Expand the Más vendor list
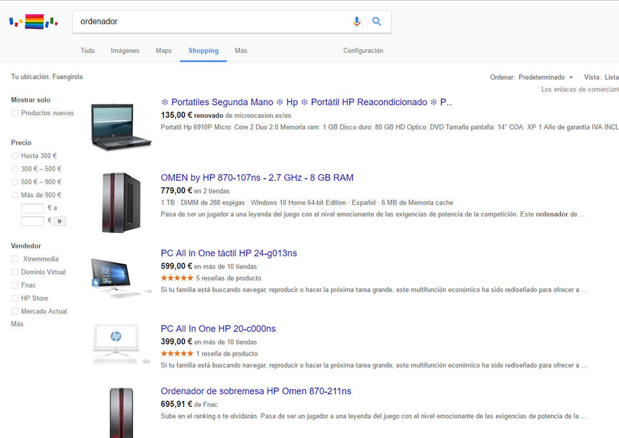This screenshot has height=438, width=619. (x=17, y=323)
